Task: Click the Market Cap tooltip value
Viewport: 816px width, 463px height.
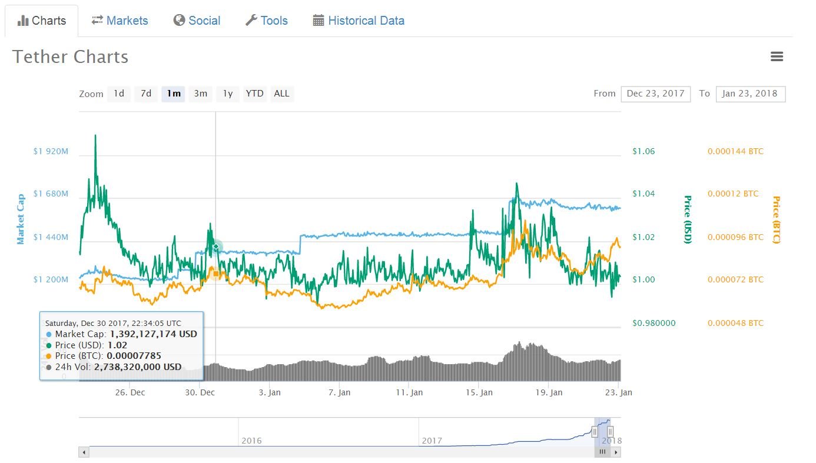Action: click(x=154, y=334)
